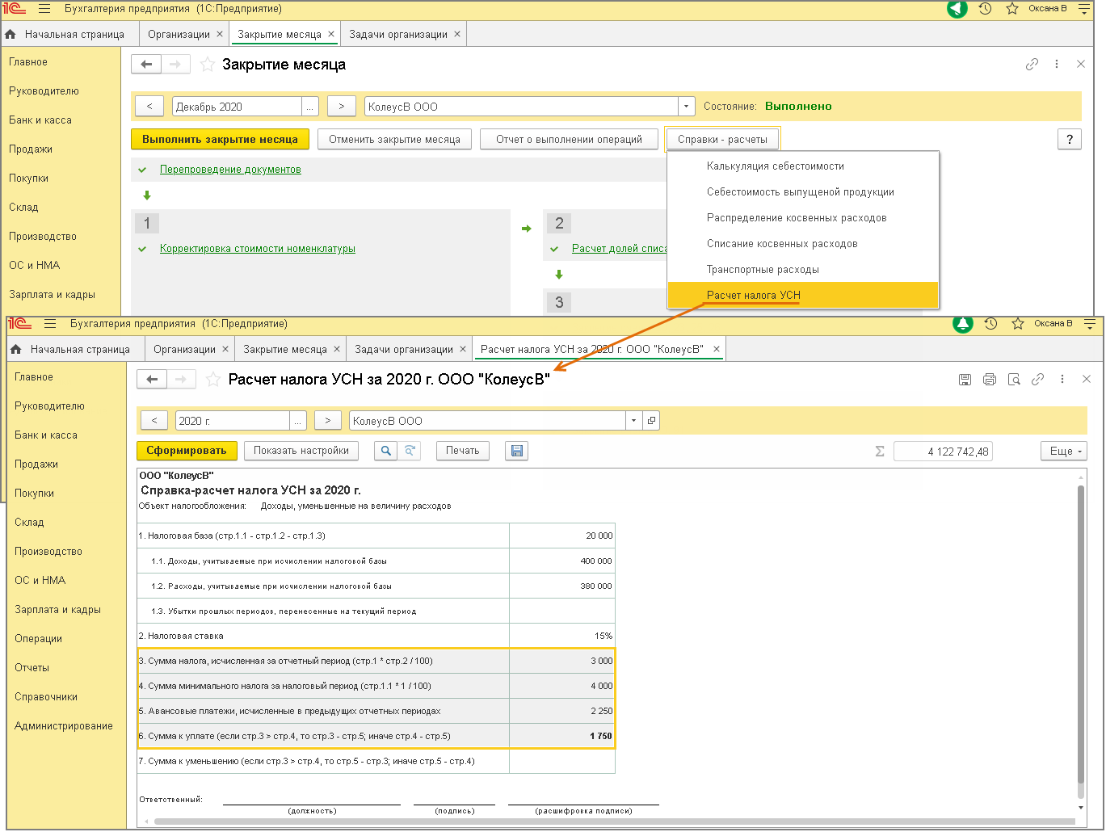Open Администрирование section in the bottom window sidebar
This screenshot has width=1106, height=832.
64,726
